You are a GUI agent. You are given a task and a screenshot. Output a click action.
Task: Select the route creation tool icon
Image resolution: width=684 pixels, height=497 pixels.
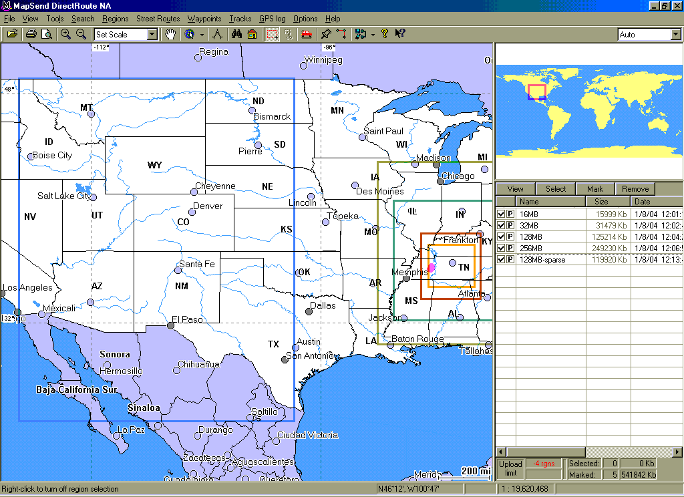point(341,34)
